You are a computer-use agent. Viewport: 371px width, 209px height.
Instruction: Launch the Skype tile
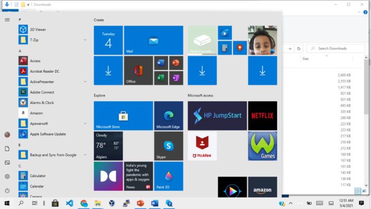168,146
